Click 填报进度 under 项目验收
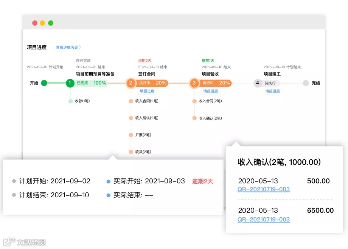The height and width of the screenshot is (249, 348). [x=211, y=91]
